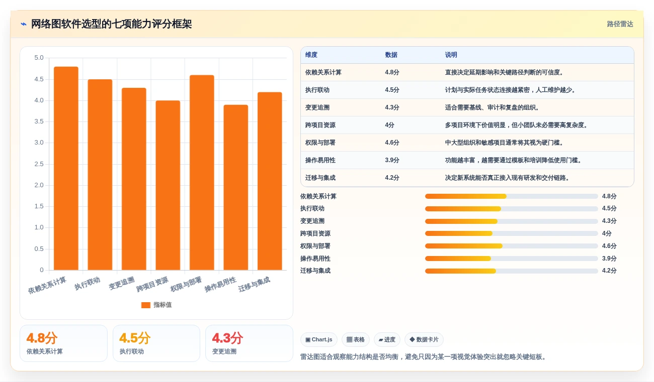The width and height of the screenshot is (654, 382).
Task: Click table cell 迁移与集成
Action: coord(320,178)
